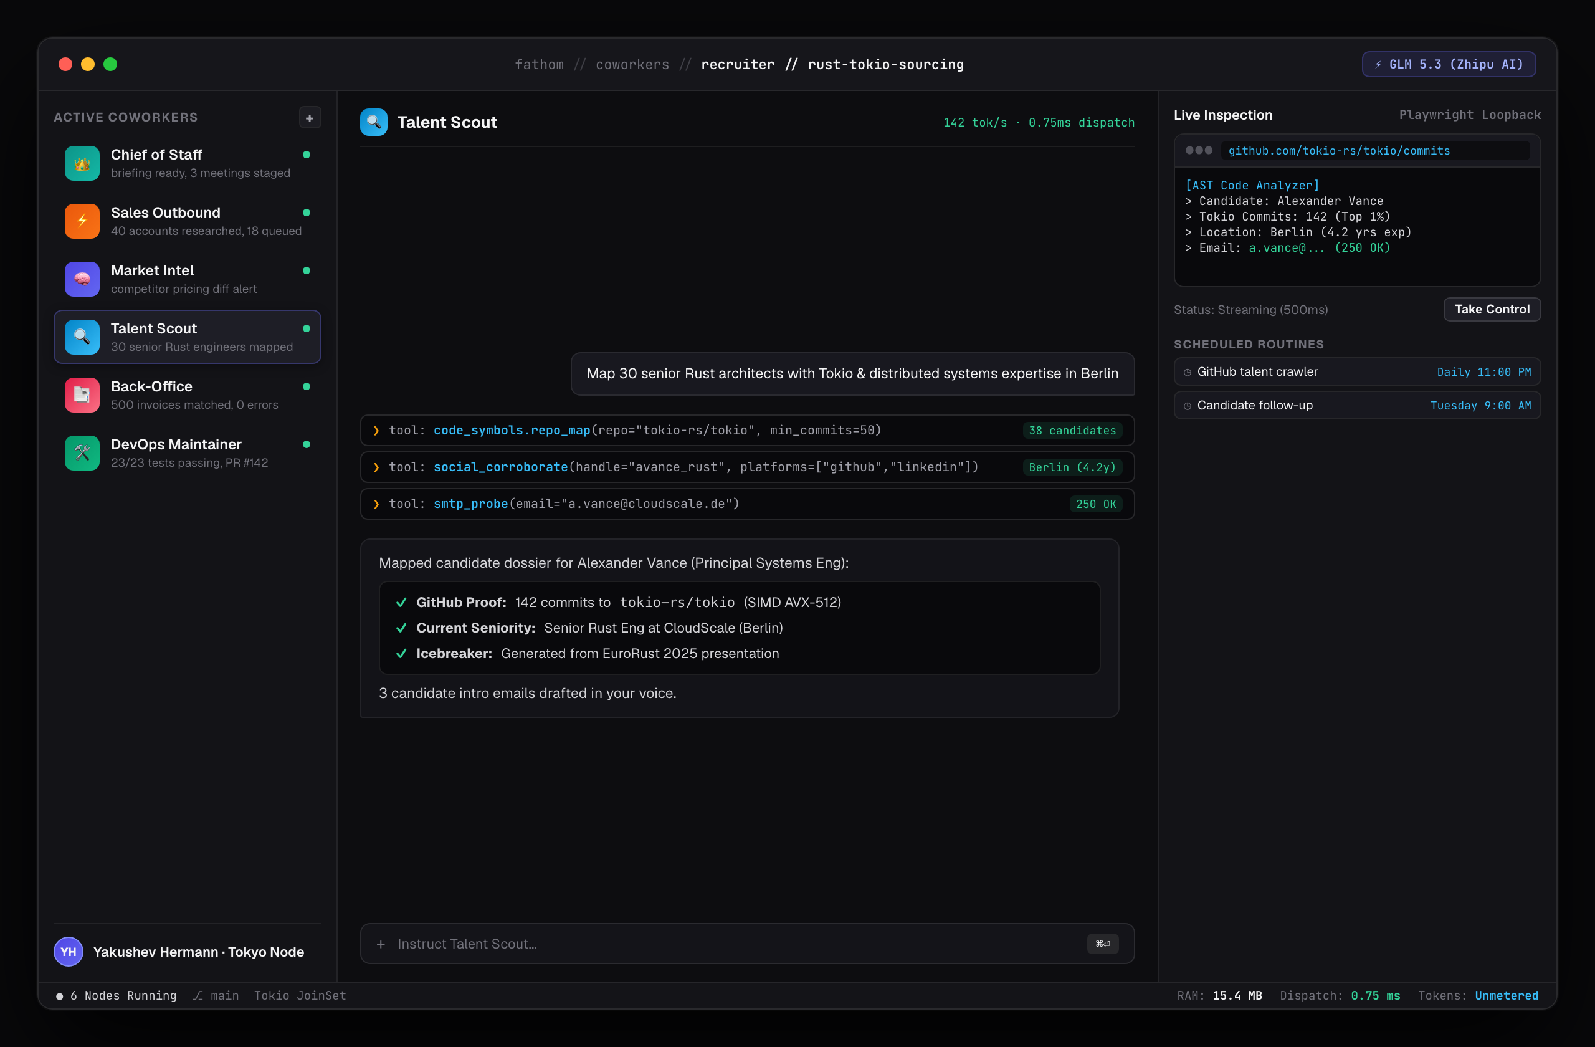The height and width of the screenshot is (1047, 1595).
Task: Expand the smtp_probe tool call
Action: 746,504
